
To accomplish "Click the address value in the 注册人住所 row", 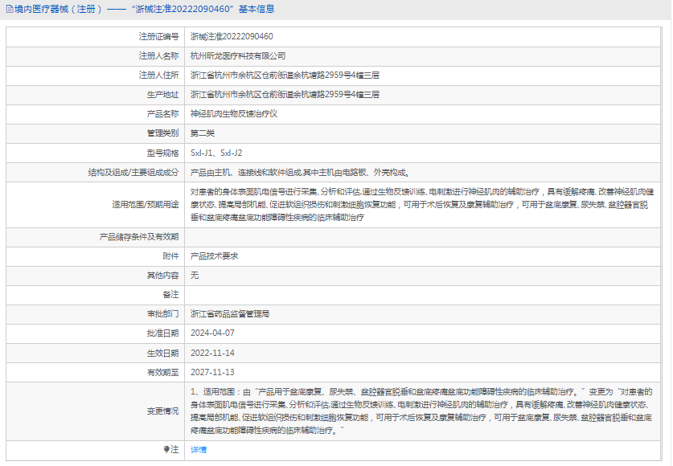I will point(285,76).
